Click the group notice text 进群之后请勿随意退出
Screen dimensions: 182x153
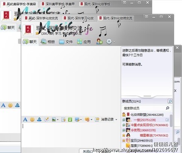138,50
